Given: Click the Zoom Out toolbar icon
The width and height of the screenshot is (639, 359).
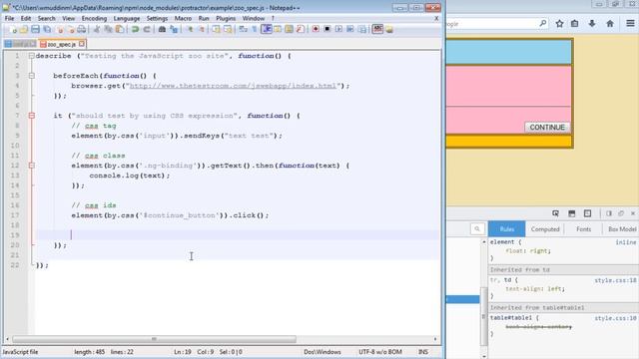Looking at the screenshot, I should [x=201, y=29].
